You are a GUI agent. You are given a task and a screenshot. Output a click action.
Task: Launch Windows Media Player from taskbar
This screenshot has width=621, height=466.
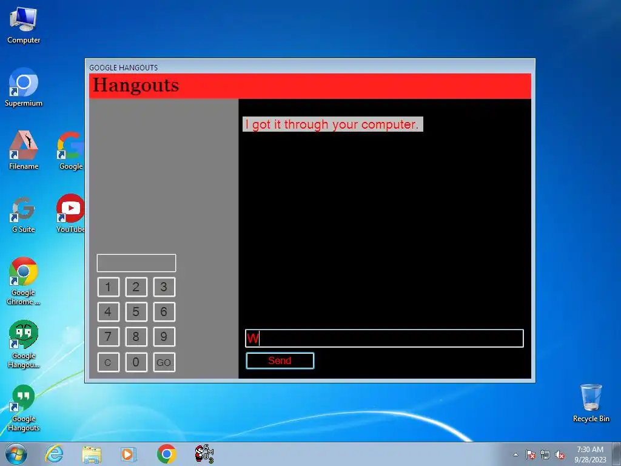point(129,454)
